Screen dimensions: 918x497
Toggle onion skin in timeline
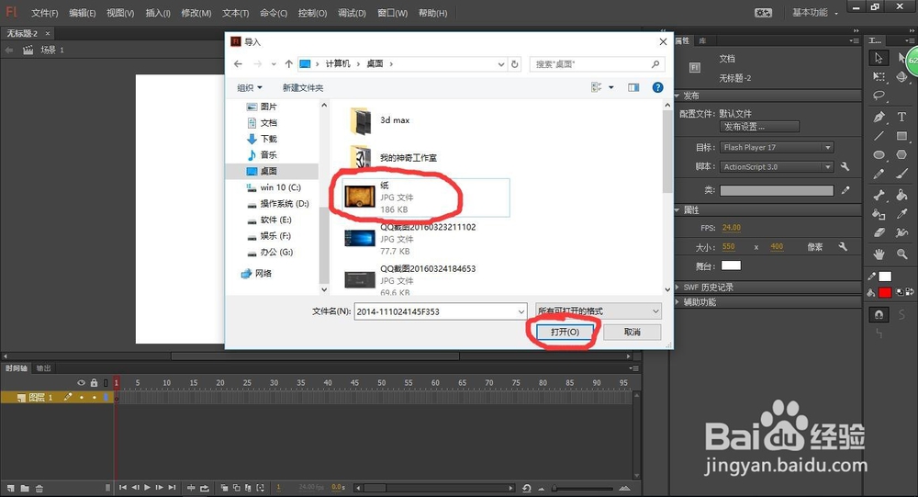click(x=224, y=488)
